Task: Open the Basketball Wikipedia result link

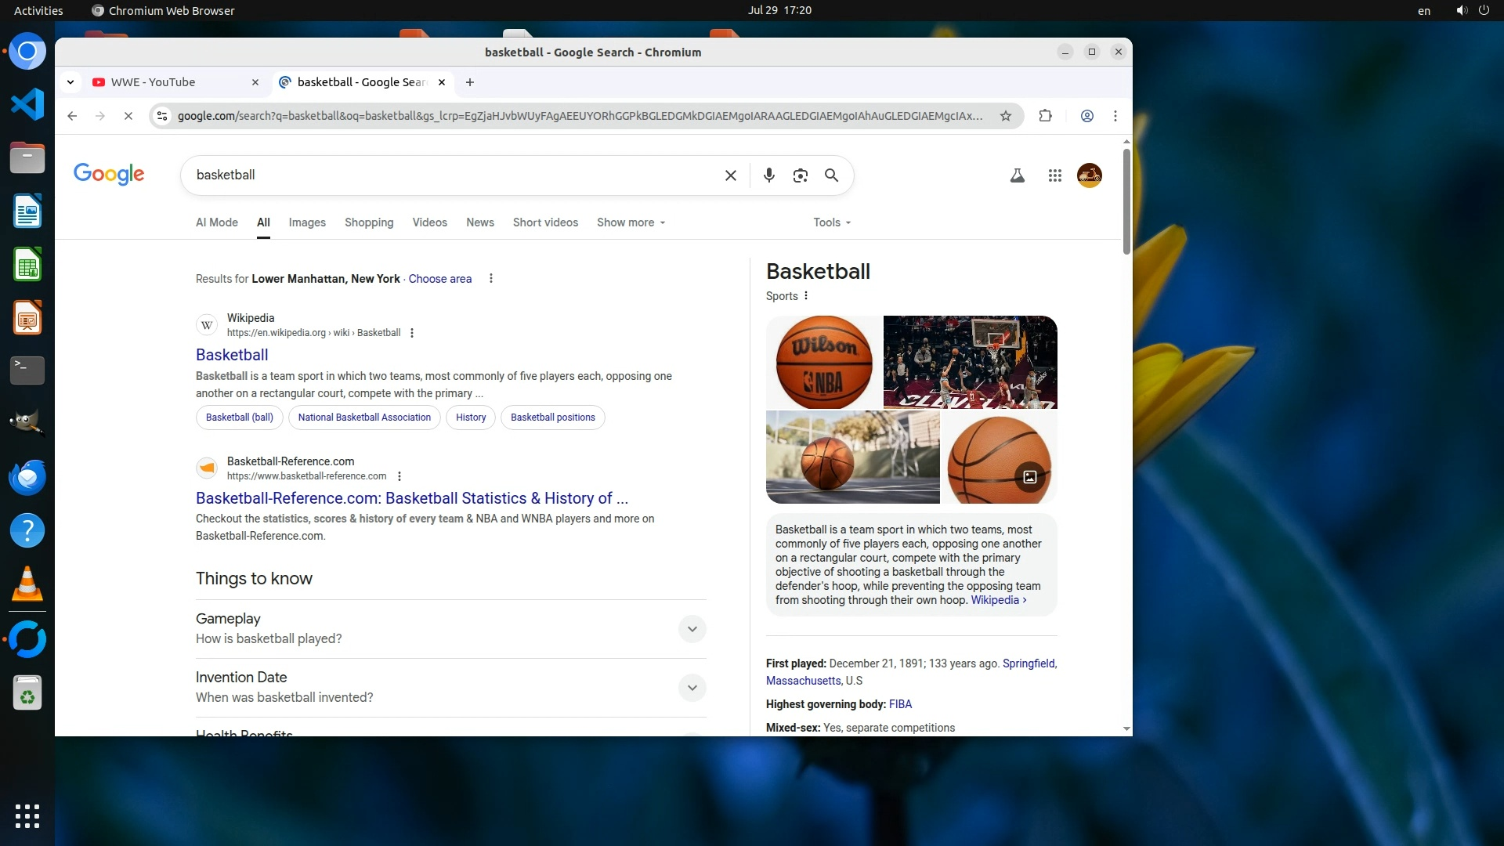Action: (232, 355)
